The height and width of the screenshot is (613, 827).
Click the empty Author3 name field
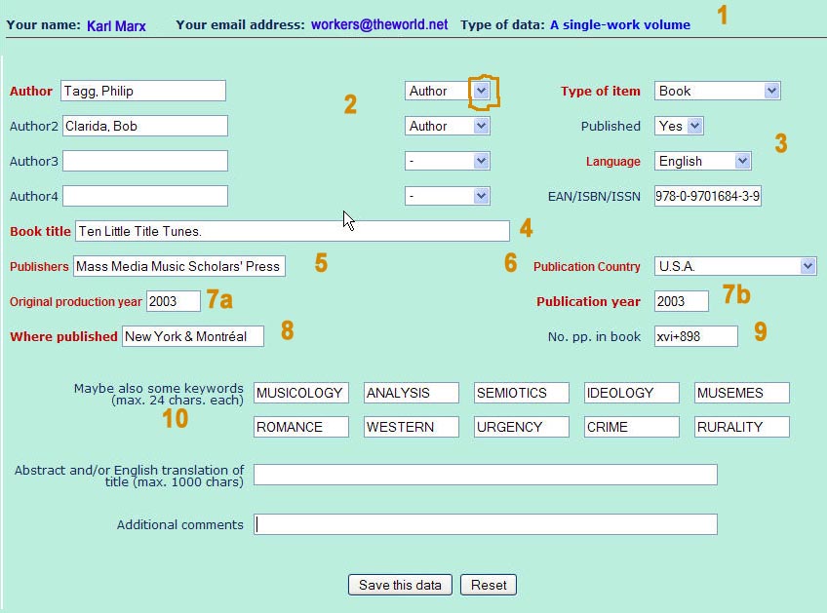click(x=144, y=161)
